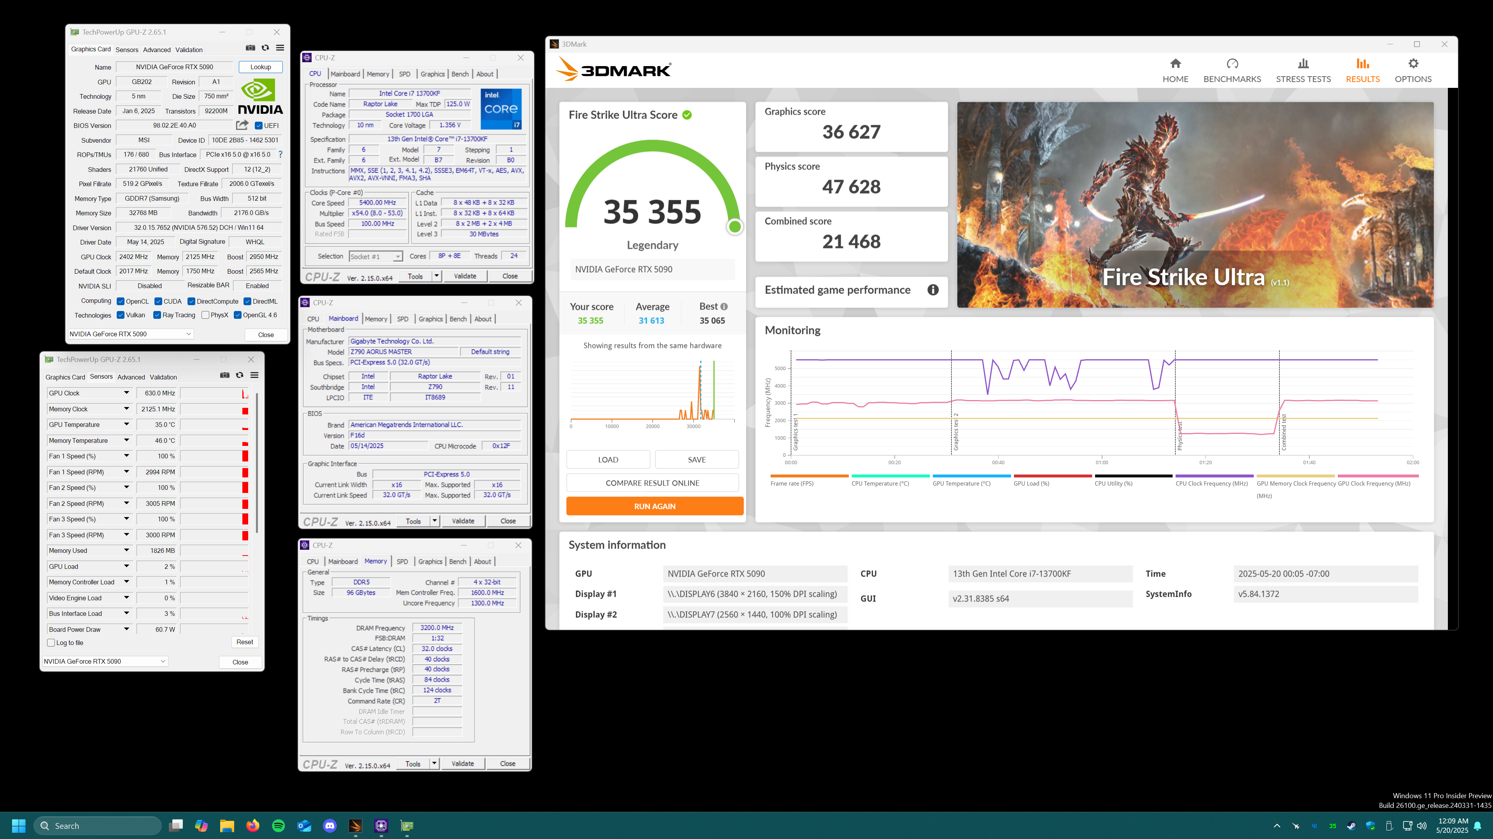Open the GPU selection dropdown in GPU-Z Graphics Card window

click(130, 334)
